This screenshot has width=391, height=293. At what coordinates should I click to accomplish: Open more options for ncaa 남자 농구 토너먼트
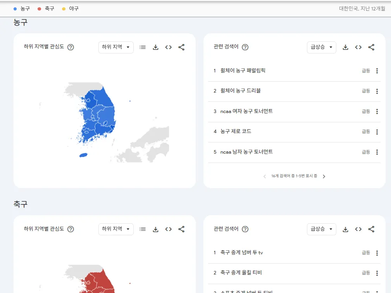377,152
